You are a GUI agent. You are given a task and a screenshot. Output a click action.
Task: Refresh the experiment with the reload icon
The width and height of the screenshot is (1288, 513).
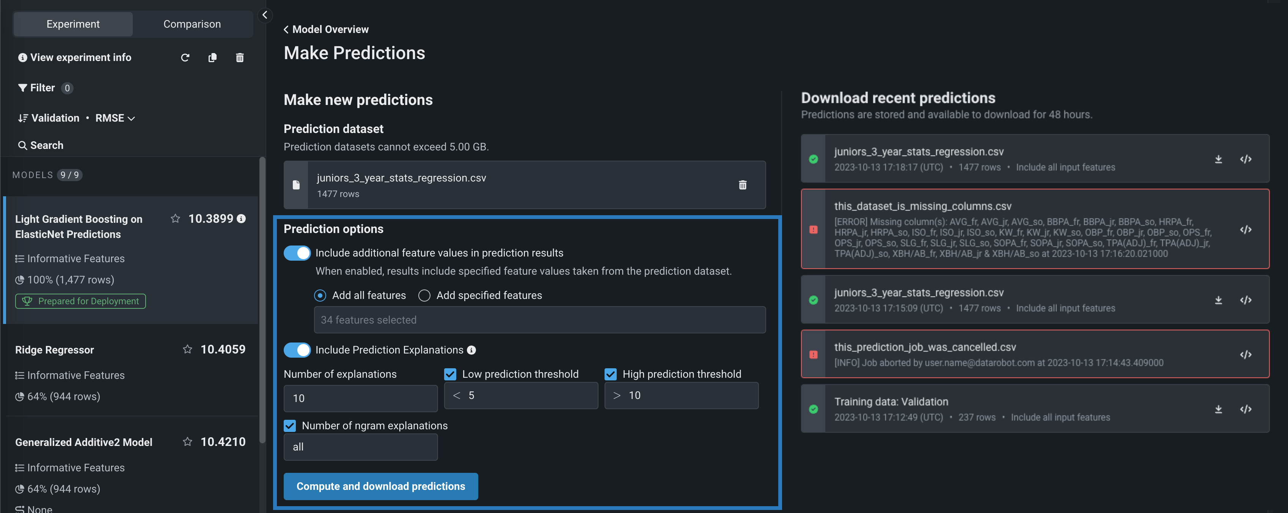185,58
